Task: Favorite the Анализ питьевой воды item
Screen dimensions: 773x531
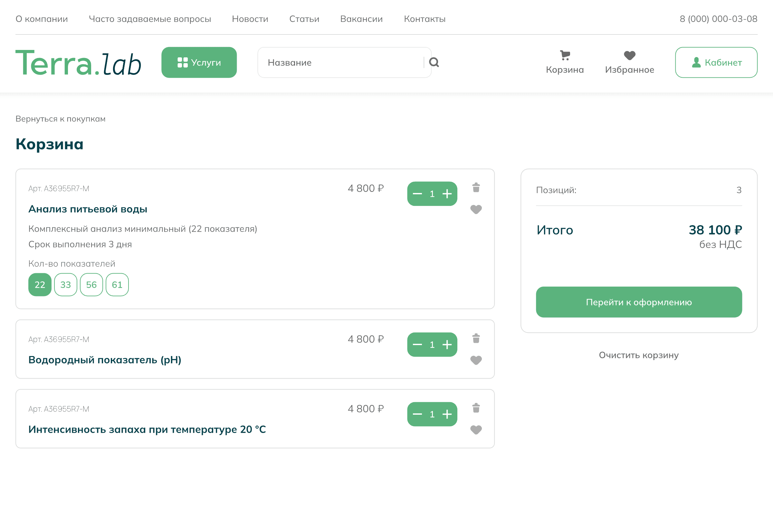Action: pos(476,209)
